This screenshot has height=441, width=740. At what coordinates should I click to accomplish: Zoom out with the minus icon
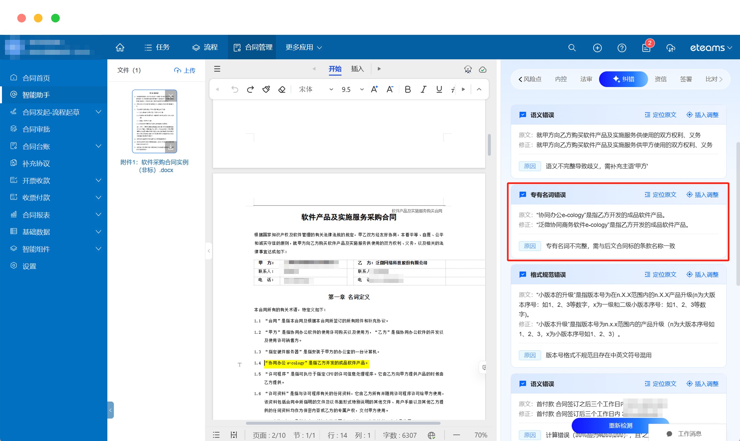click(457, 435)
